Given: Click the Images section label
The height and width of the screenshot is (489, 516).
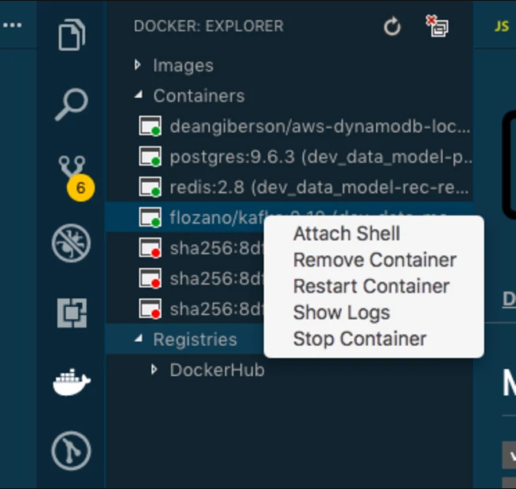Looking at the screenshot, I should [184, 65].
